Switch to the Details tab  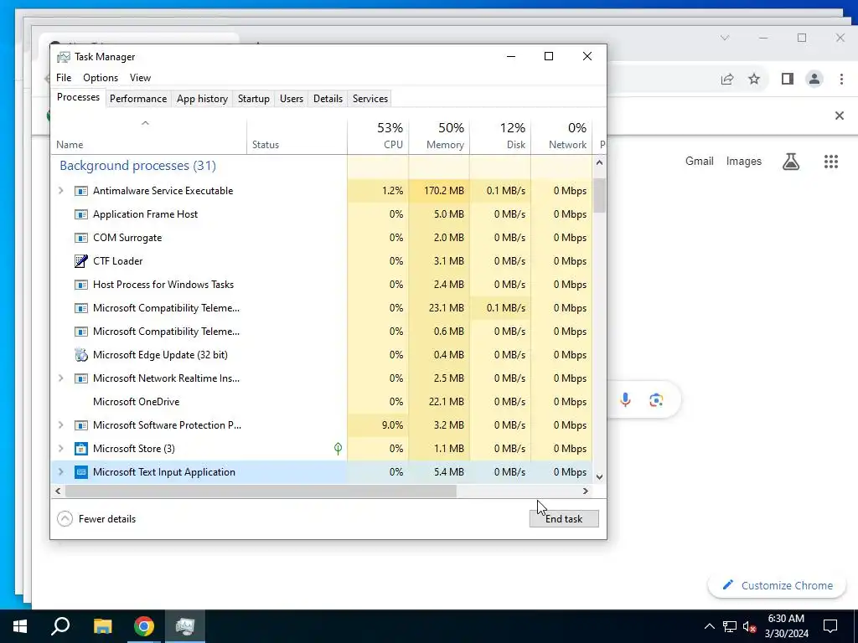[x=328, y=99]
